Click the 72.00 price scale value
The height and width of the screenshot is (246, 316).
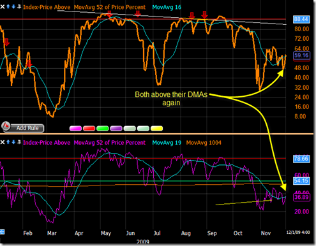pos(301,39)
